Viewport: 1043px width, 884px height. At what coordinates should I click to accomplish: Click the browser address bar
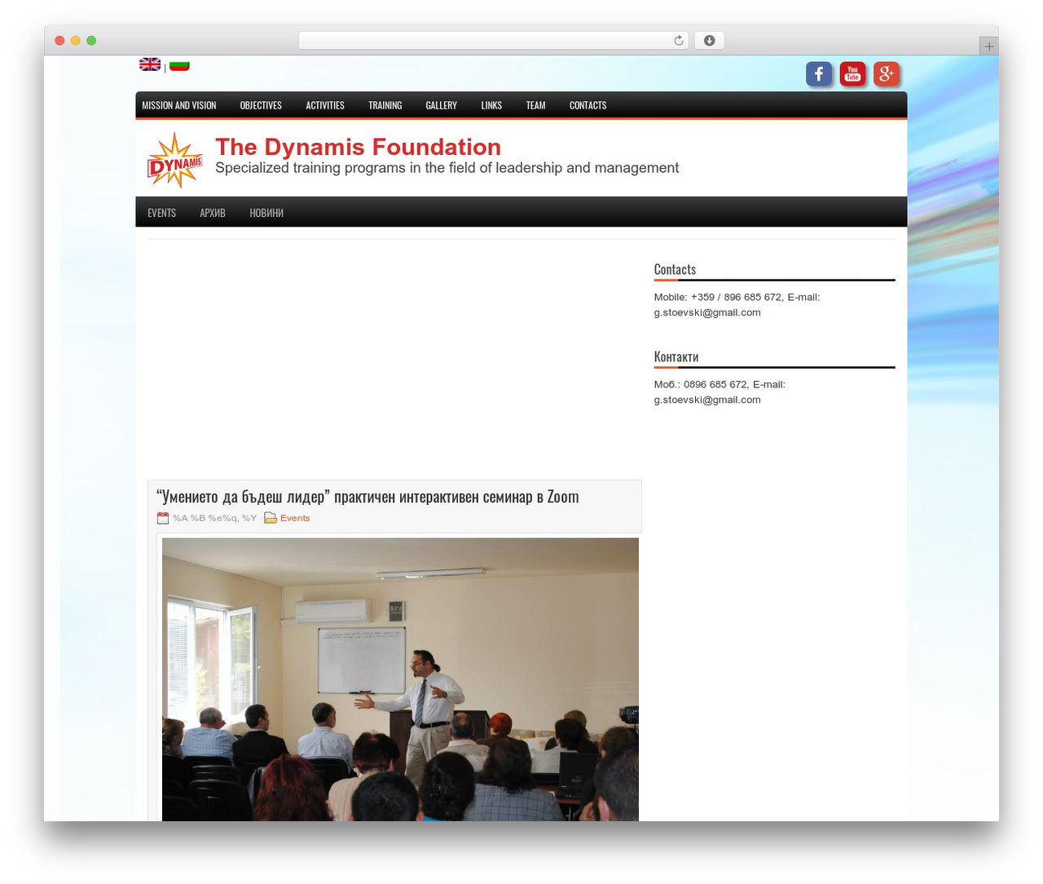[493, 41]
